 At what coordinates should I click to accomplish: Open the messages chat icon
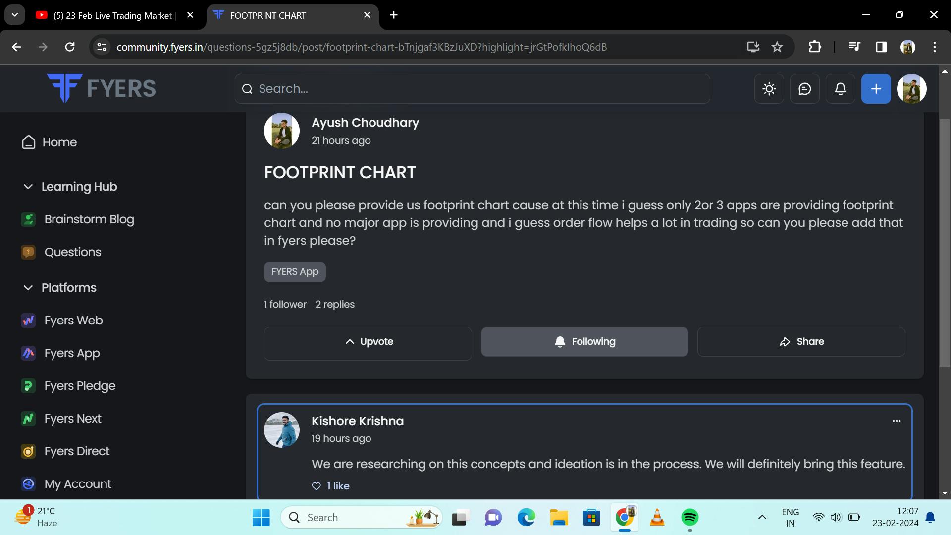click(804, 89)
